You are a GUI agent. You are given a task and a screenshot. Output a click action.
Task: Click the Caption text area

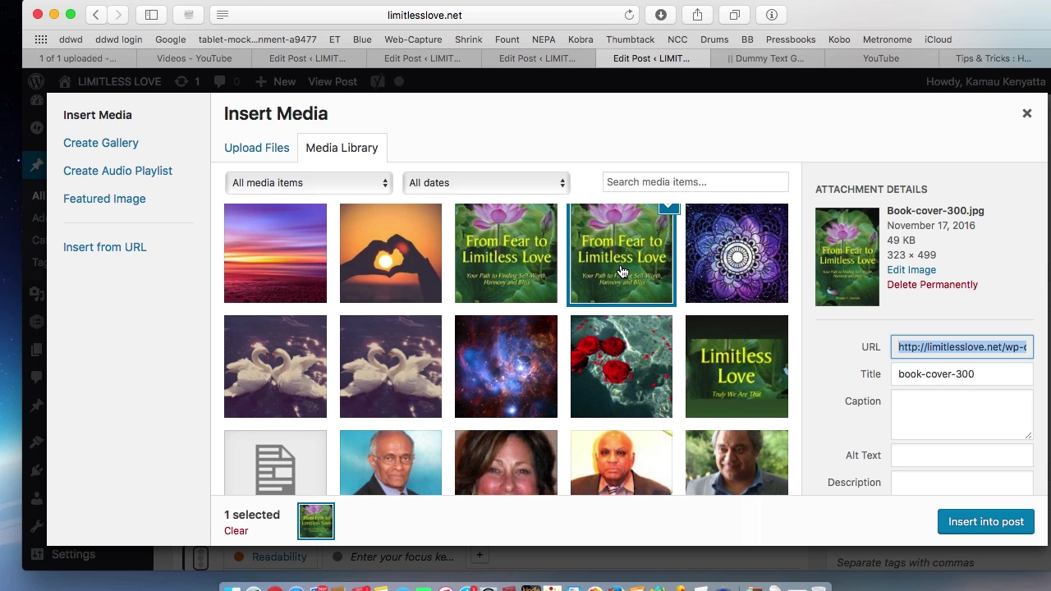pyautogui.click(x=962, y=415)
